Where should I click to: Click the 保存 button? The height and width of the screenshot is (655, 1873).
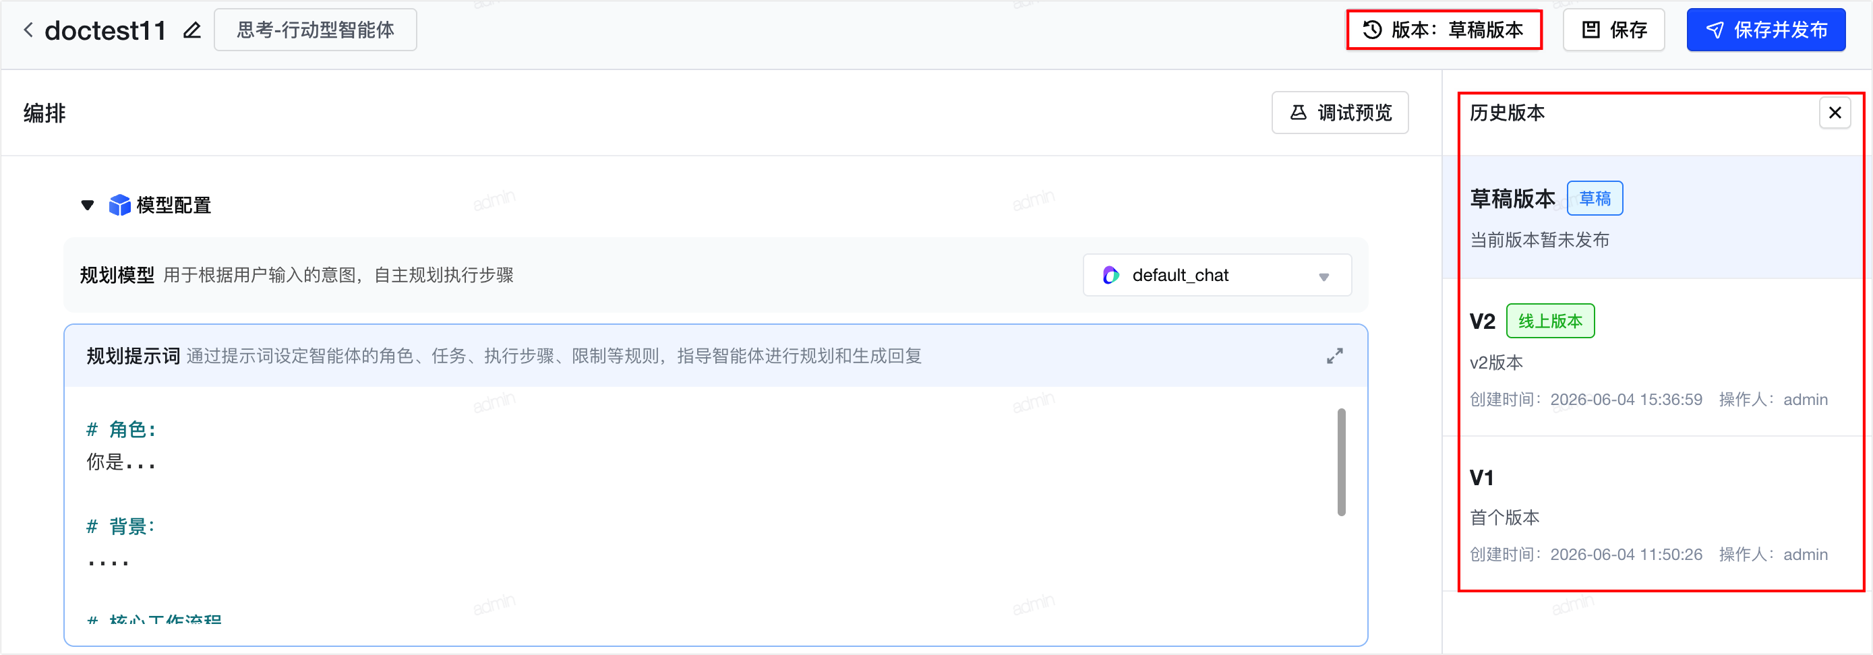tap(1613, 30)
